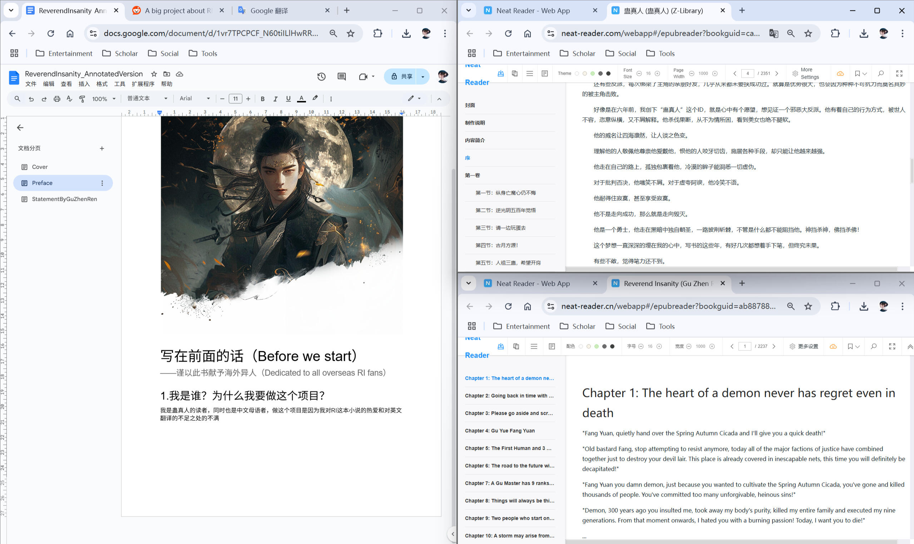Click the page number input showing 4

[747, 73]
